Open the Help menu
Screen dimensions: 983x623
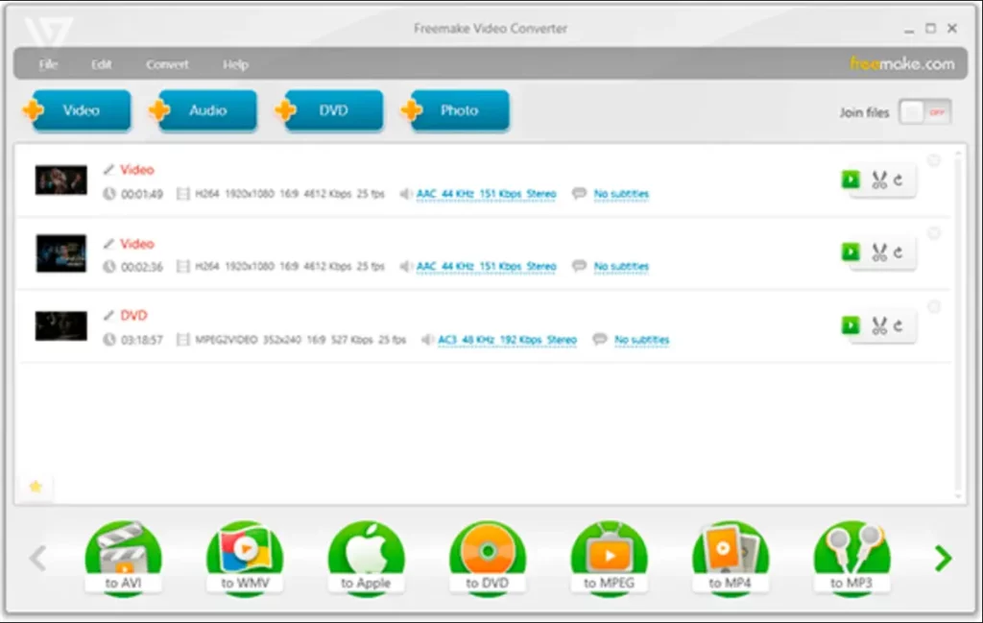click(234, 64)
